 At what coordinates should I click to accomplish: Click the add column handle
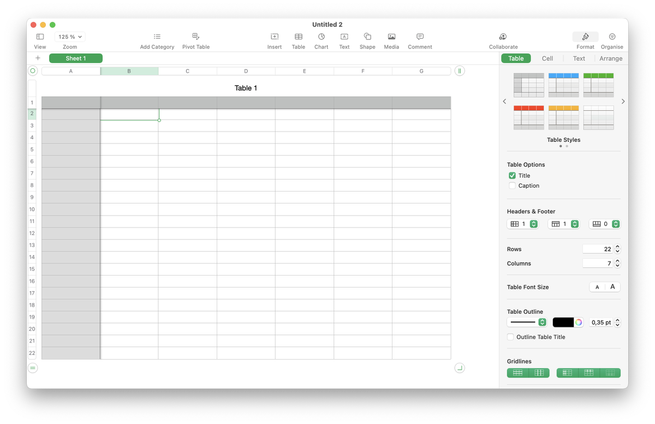pos(460,71)
